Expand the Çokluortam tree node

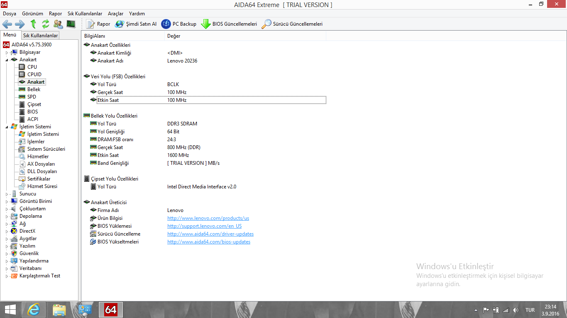(x=7, y=209)
